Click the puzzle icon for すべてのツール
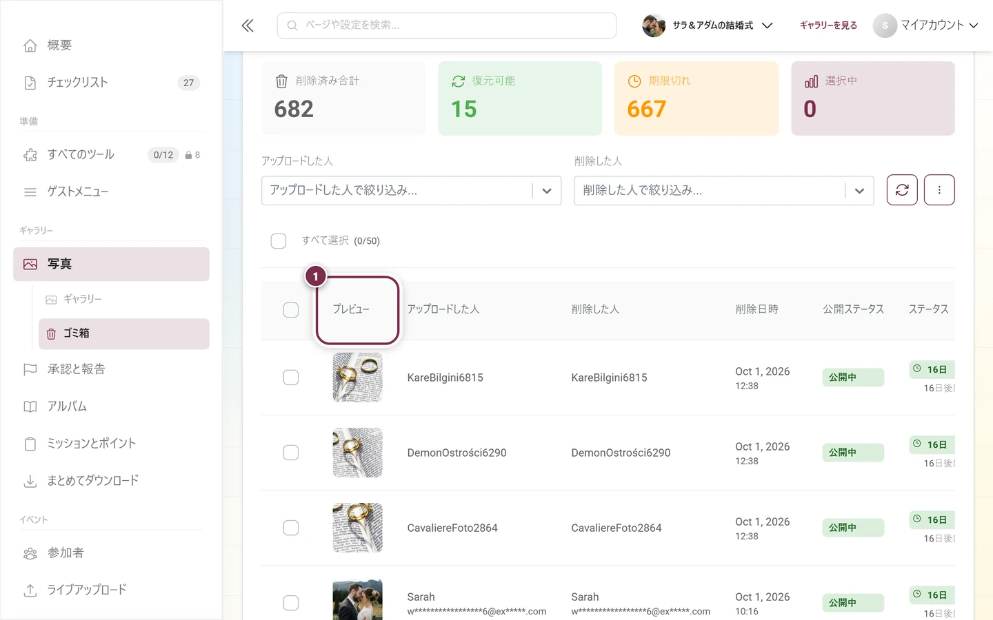The height and width of the screenshot is (620, 993). pyautogui.click(x=30, y=155)
